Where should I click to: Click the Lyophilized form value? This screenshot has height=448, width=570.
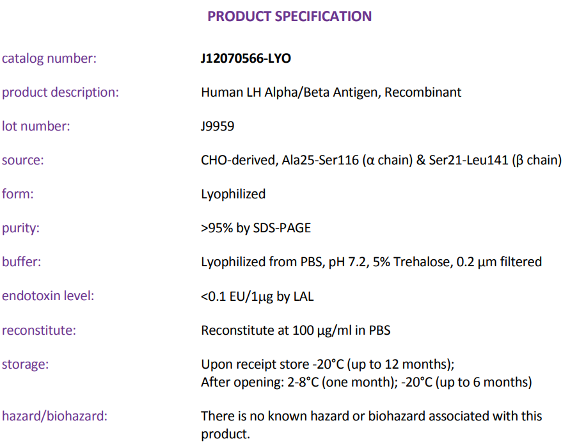(233, 194)
